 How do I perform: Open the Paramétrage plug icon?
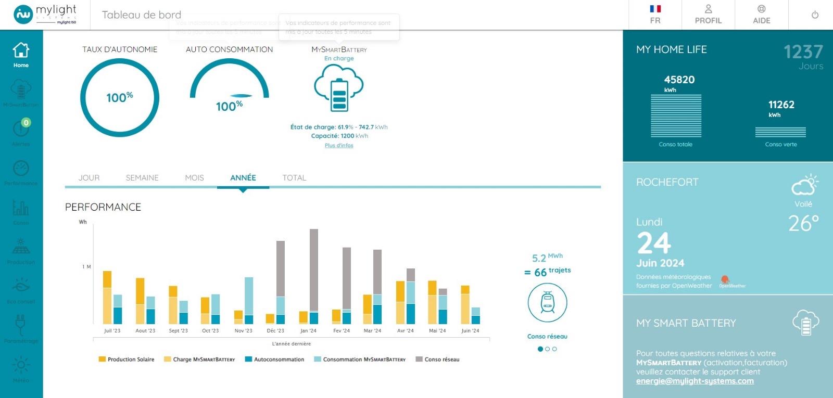[21, 329]
